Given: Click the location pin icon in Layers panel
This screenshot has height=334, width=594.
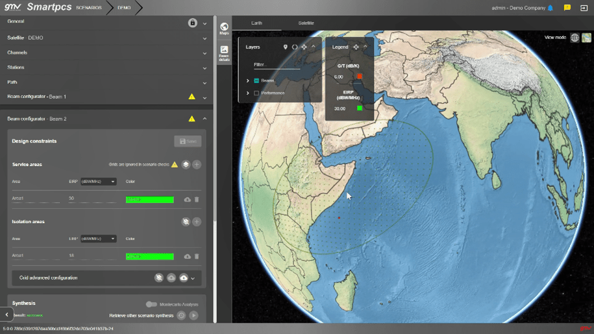Looking at the screenshot, I should tap(285, 47).
